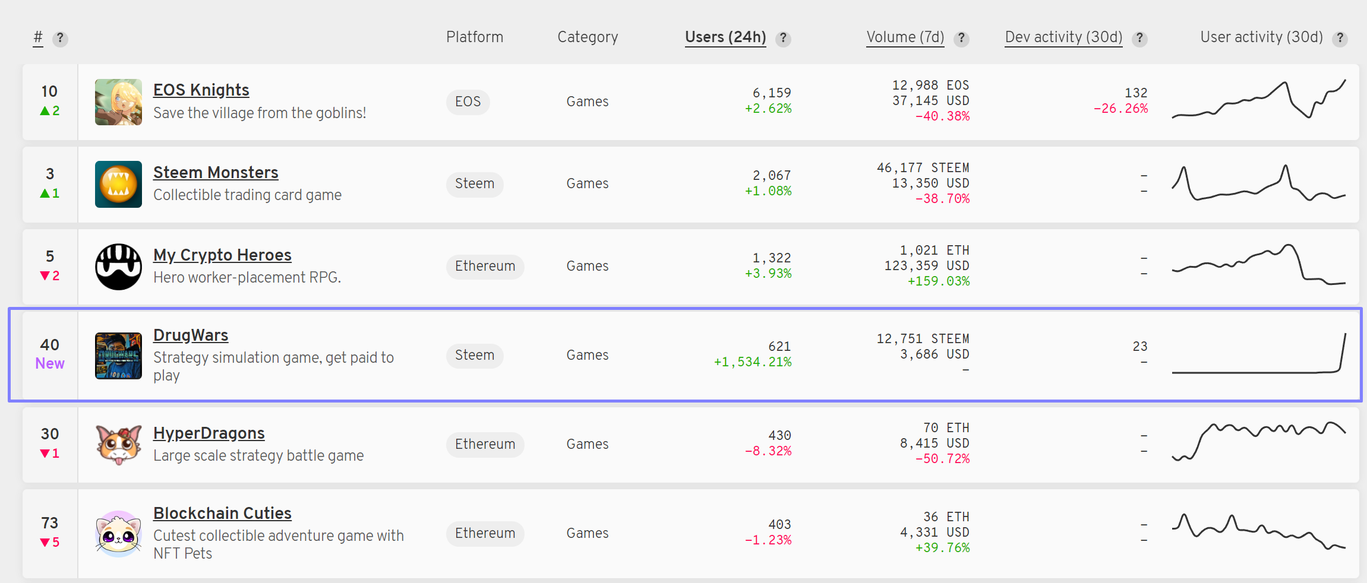Click the Steem Monsters orange monster icon

point(118,184)
